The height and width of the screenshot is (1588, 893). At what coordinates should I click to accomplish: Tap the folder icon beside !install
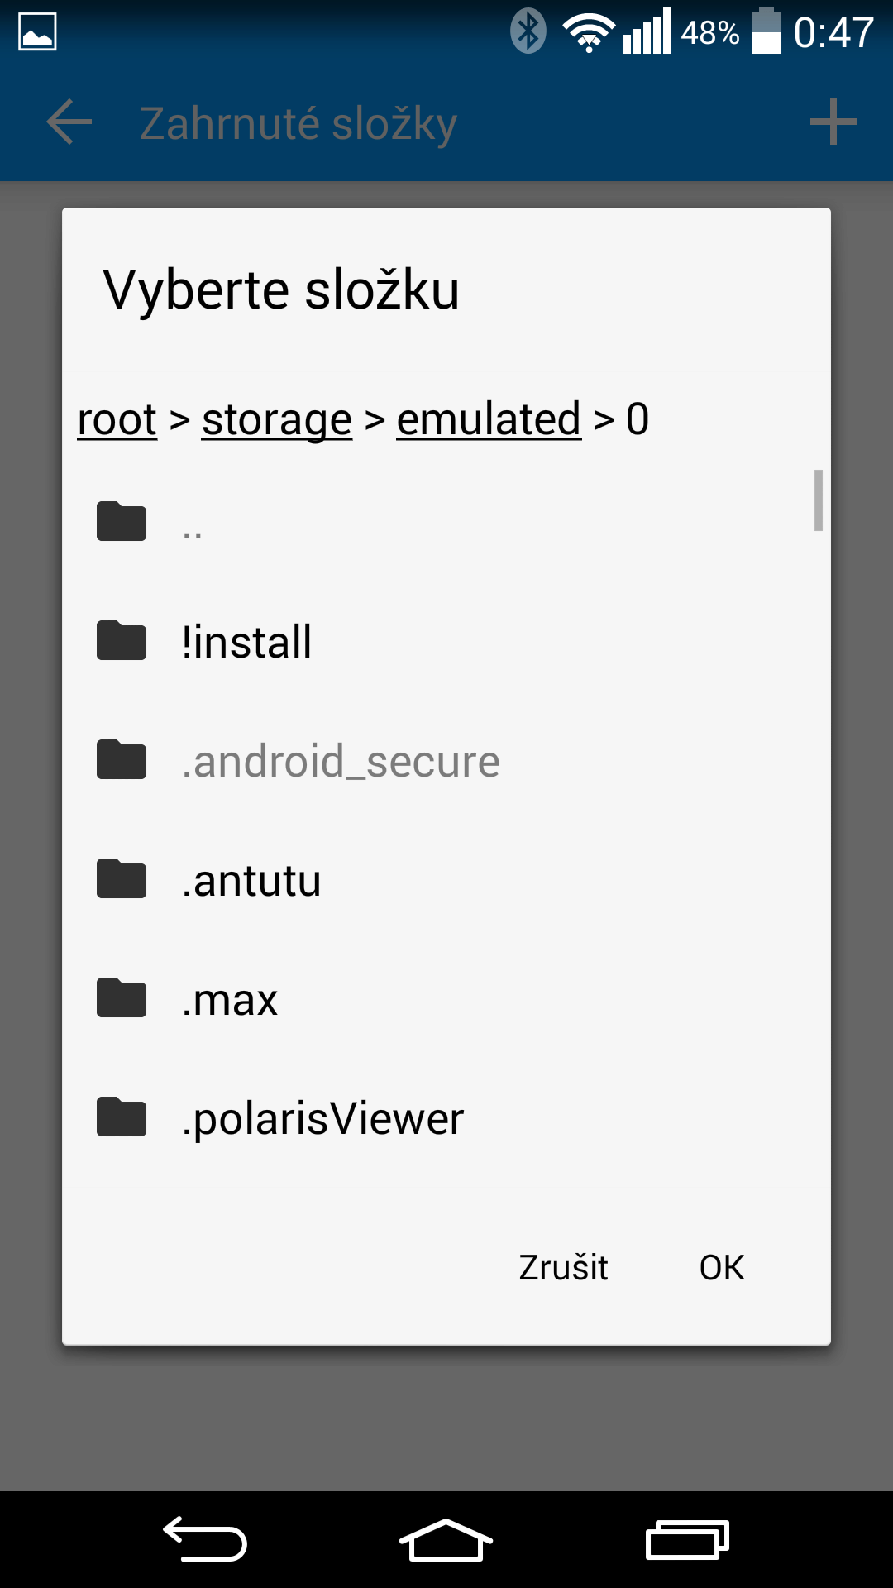pos(122,640)
